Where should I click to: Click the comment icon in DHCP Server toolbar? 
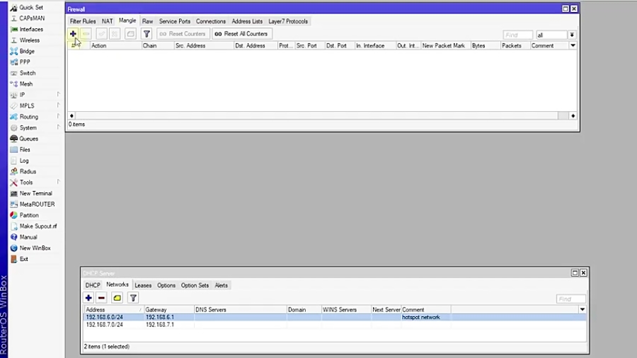click(117, 298)
